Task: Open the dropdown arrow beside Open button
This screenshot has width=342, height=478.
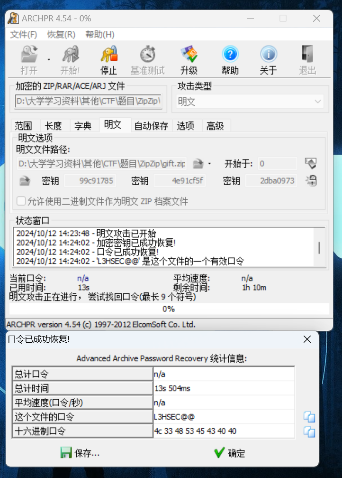Action: pos(48,59)
